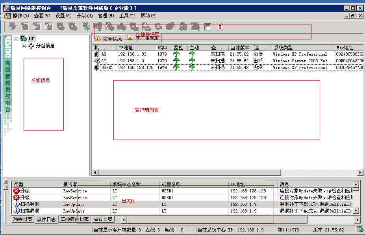
Task: Click the 类型 column header in log
Action: 37,185
